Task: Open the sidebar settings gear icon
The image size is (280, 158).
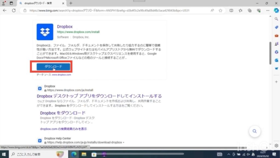Action: point(276,146)
